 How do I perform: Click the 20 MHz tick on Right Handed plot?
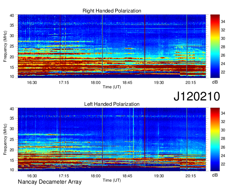(12, 57)
